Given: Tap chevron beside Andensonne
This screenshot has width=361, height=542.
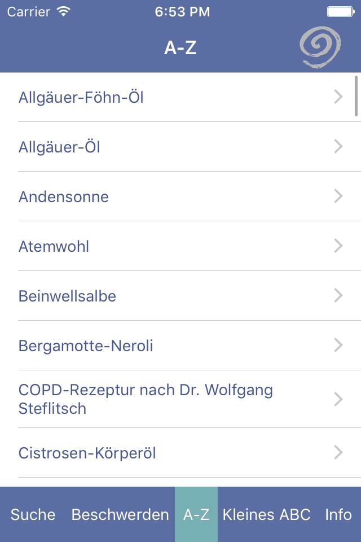Looking at the screenshot, I should click(338, 196).
